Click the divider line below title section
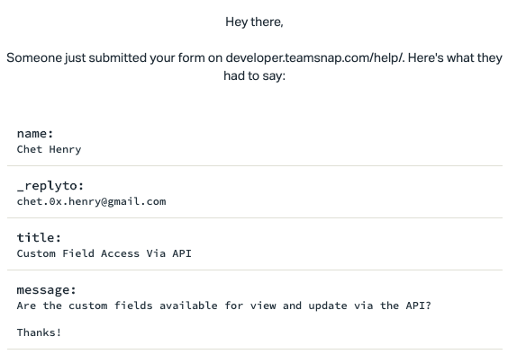 pos(255,270)
